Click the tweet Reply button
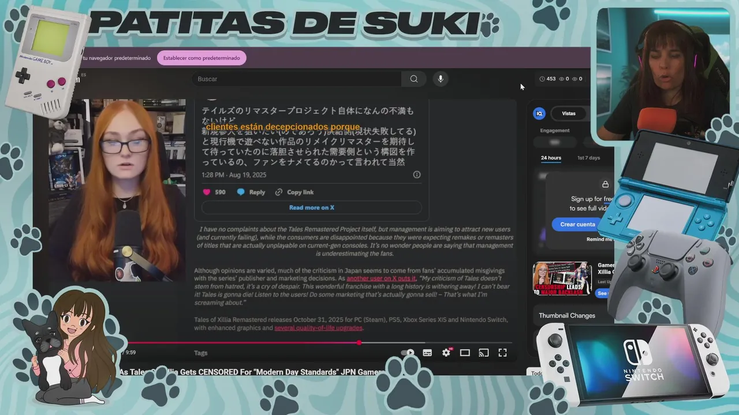739x415 pixels. pos(251,192)
